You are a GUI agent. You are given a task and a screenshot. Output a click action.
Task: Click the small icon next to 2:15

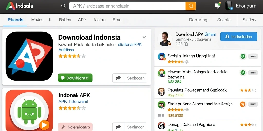pyautogui.click(x=186, y=44)
